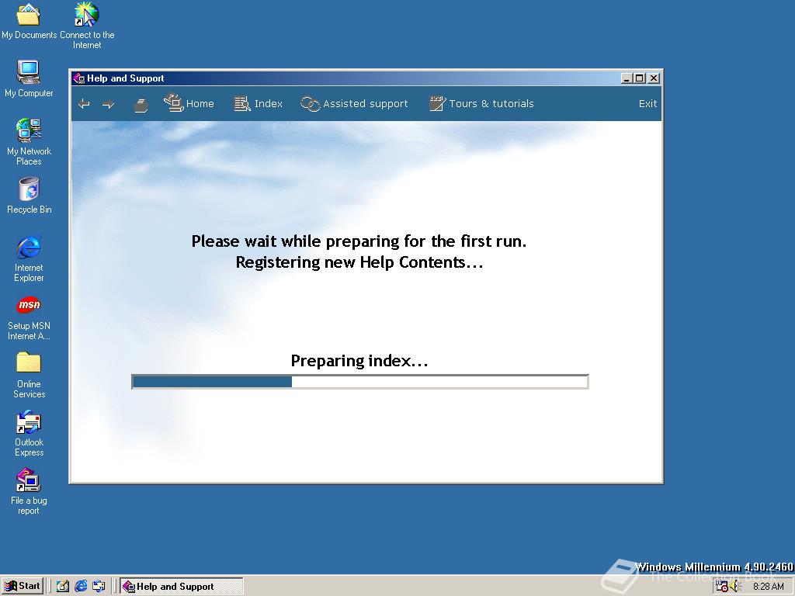Click the Preparing index progress bar
This screenshot has height=596, width=795.
tap(360, 382)
